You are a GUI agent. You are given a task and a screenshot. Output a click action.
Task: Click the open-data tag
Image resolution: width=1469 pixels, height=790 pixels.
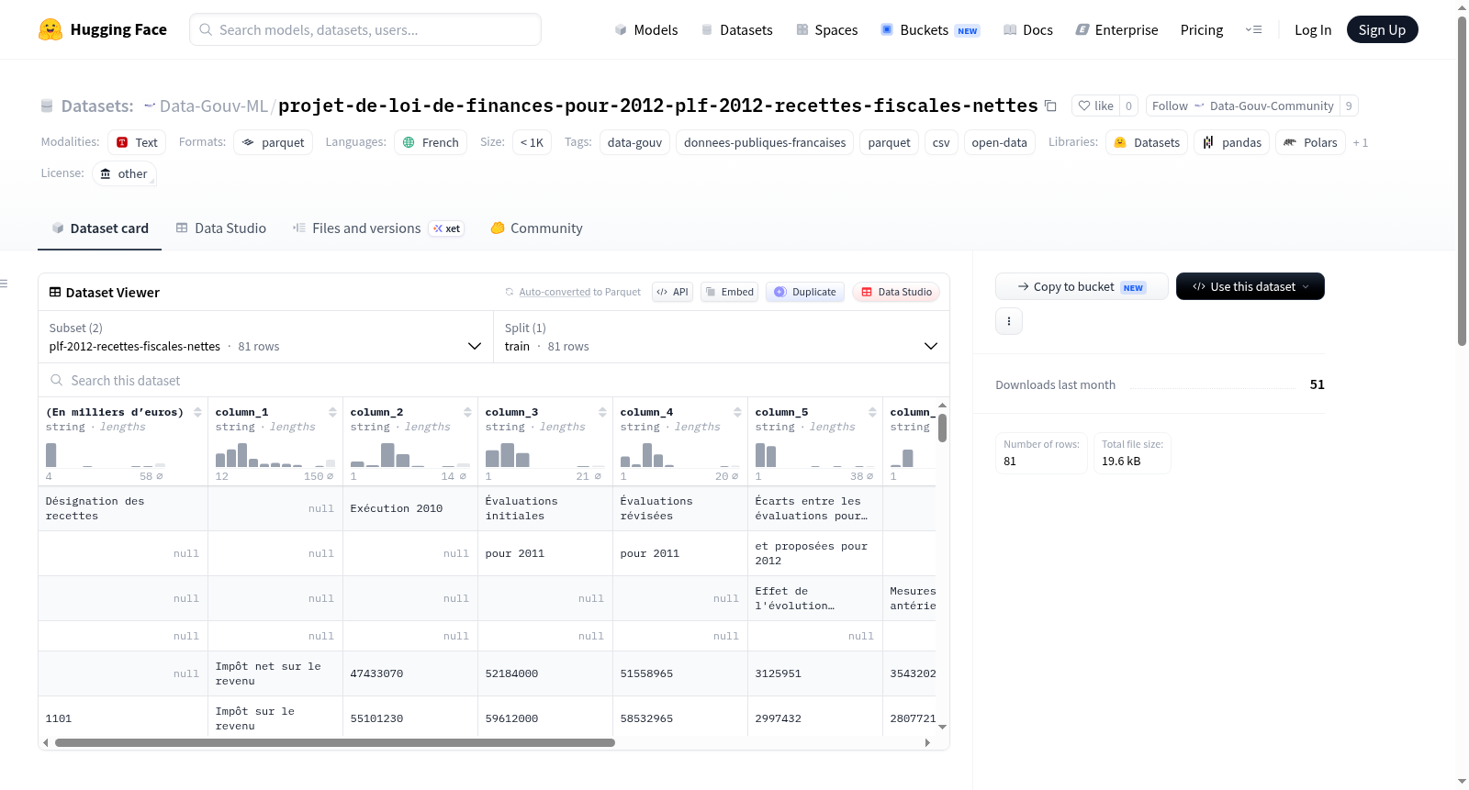tap(999, 142)
